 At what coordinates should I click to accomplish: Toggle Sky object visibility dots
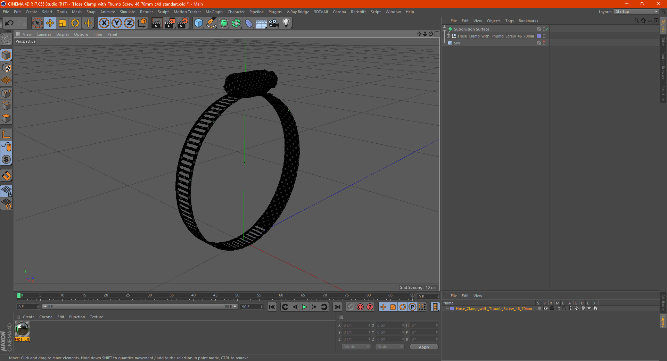(x=544, y=43)
